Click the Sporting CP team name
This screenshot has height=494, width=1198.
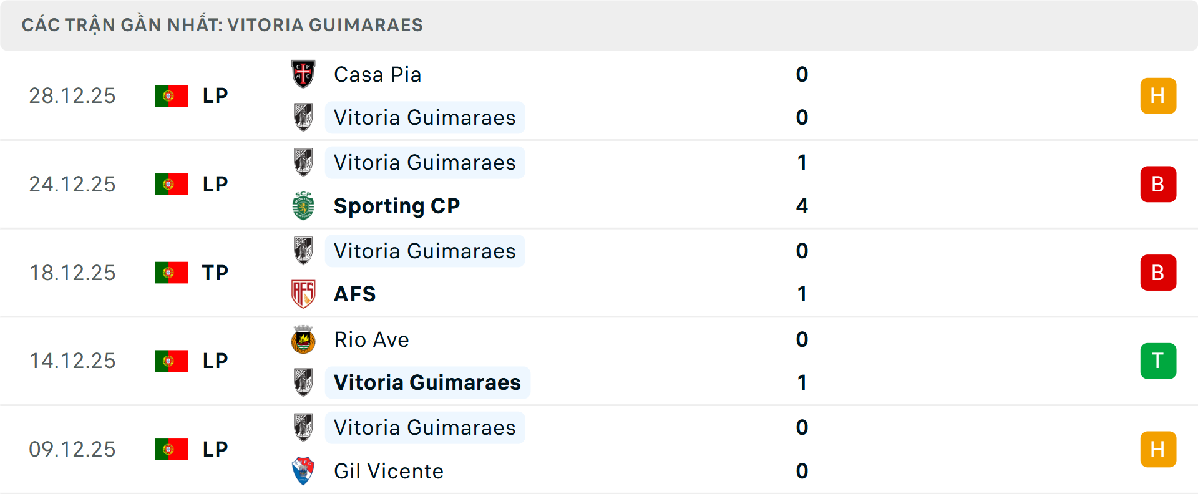[x=397, y=206]
